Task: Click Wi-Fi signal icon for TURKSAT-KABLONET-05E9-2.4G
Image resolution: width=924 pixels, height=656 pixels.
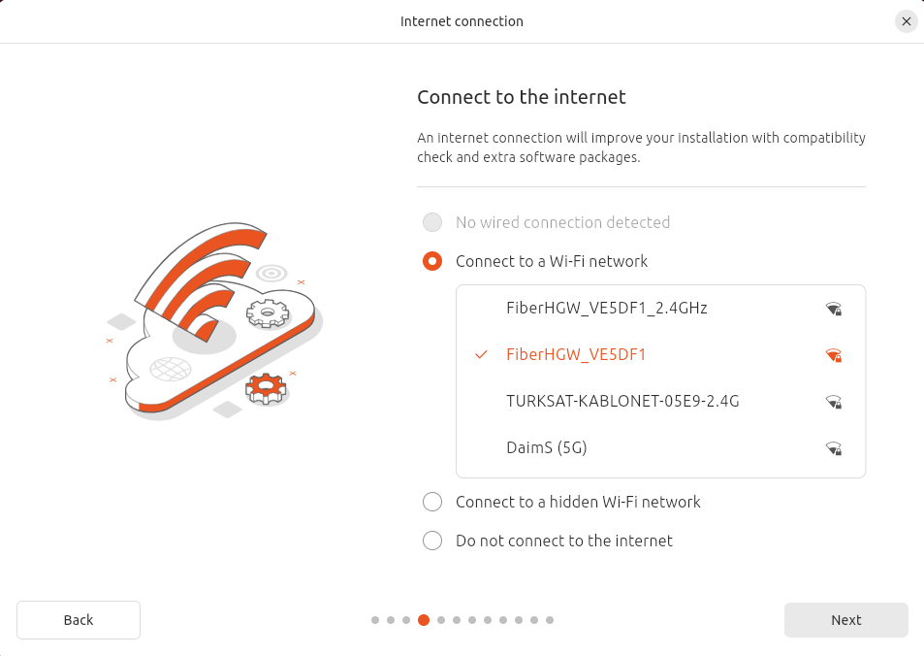Action: pos(833,402)
